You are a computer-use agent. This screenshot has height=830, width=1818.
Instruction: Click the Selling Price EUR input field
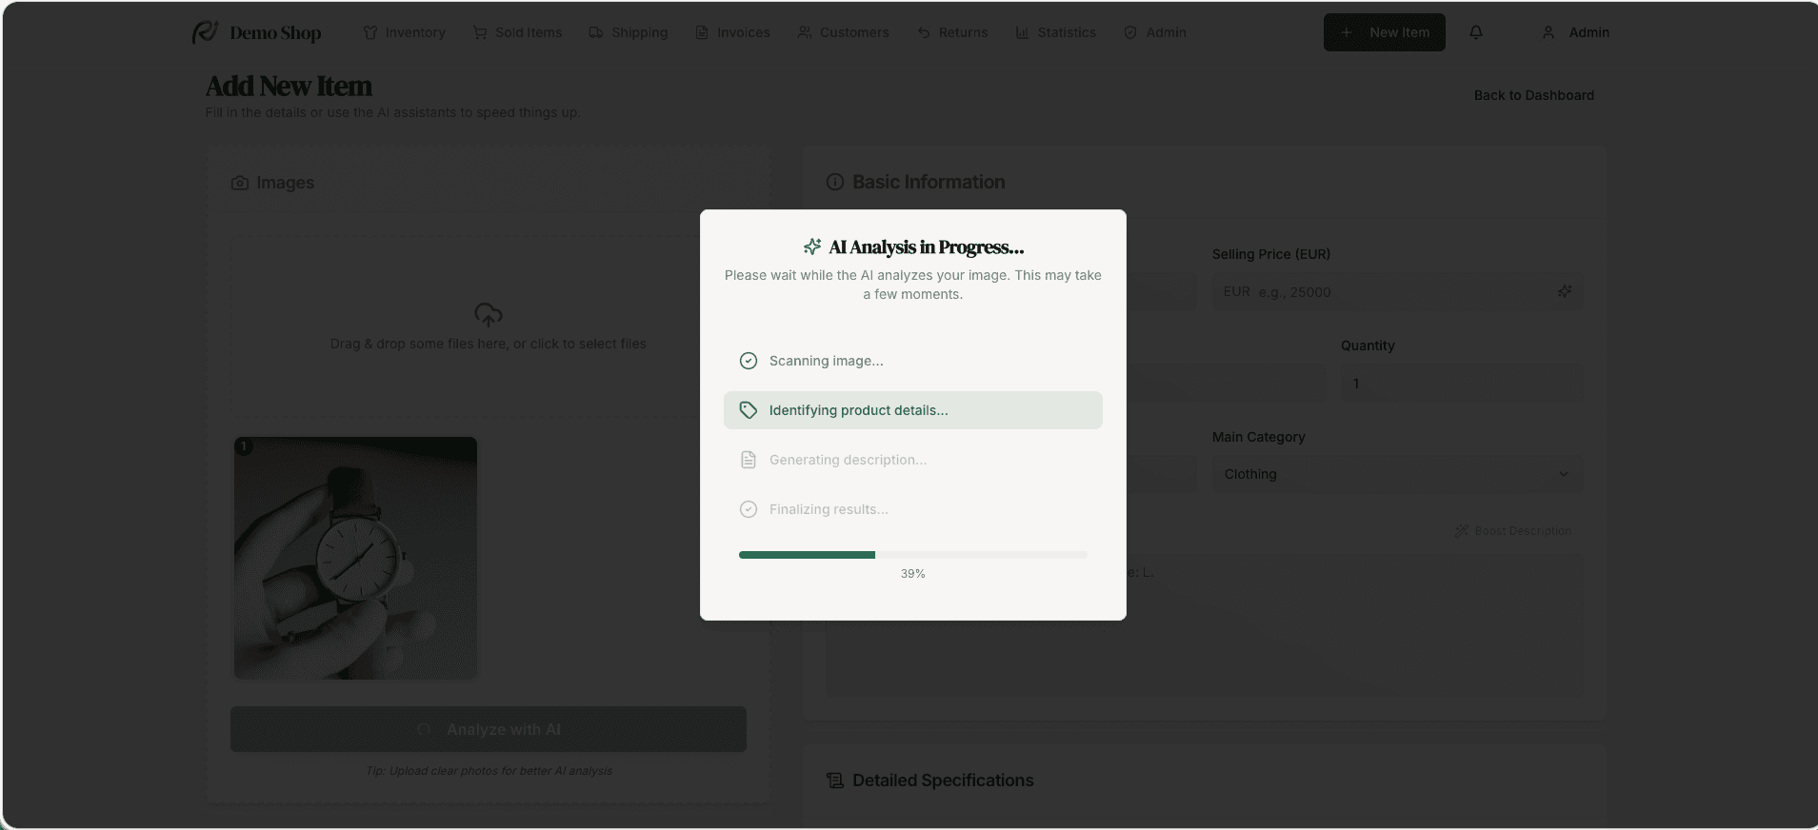(1396, 291)
